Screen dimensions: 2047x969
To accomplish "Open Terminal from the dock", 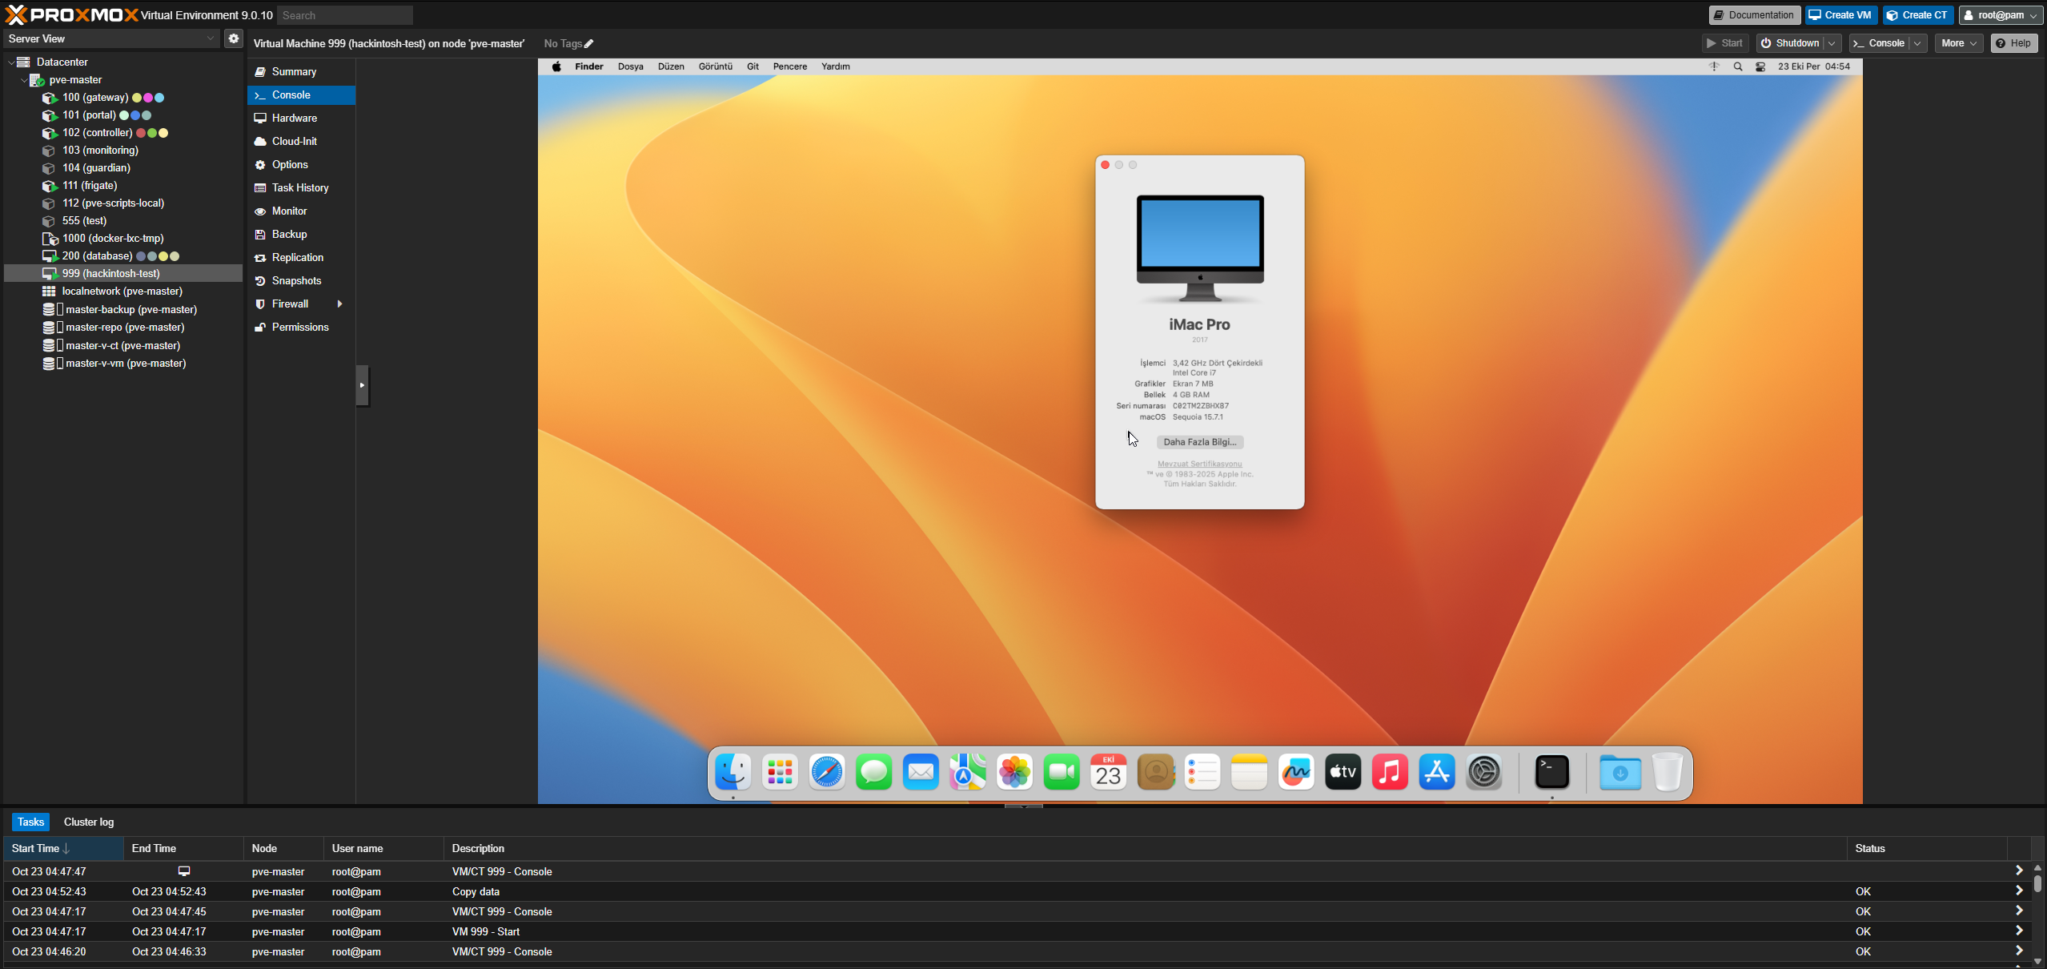I will point(1552,772).
